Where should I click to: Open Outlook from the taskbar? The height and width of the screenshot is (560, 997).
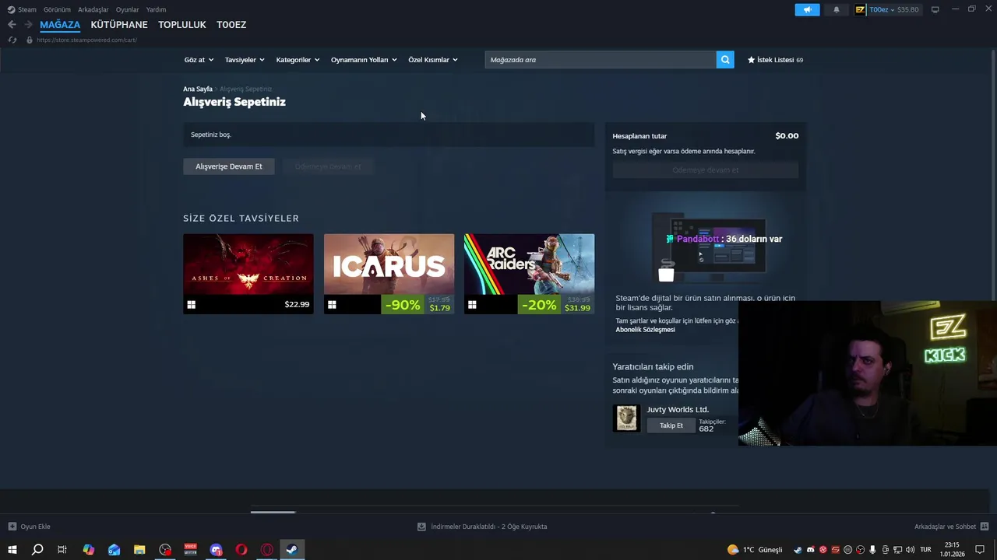point(114,550)
